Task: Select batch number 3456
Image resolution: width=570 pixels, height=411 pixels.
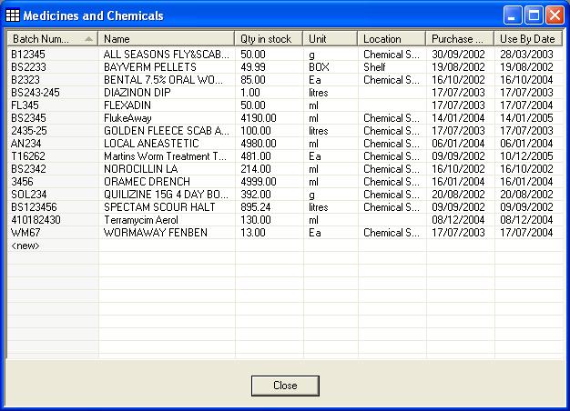Action: (x=53, y=182)
